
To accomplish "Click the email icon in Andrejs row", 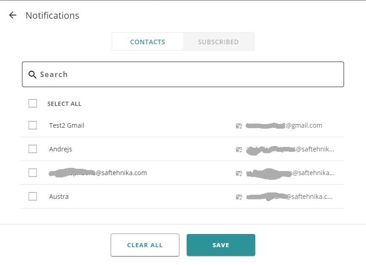I will pos(239,150).
